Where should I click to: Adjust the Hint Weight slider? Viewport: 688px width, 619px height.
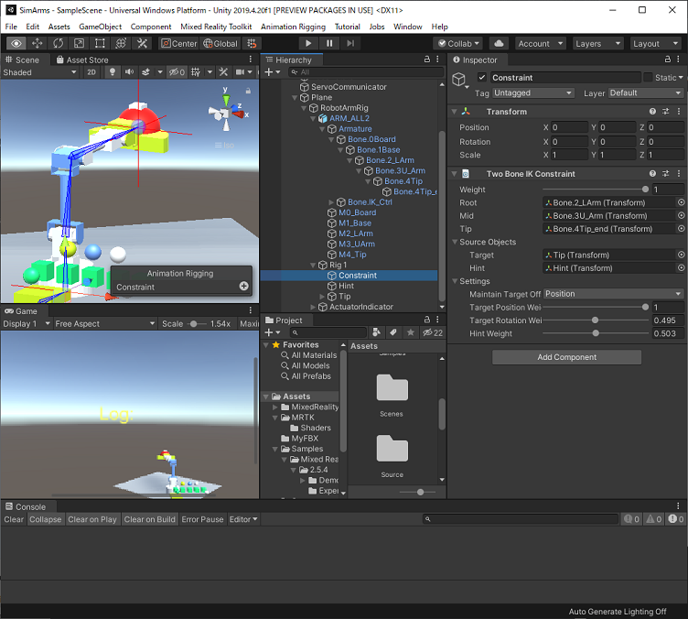596,333
